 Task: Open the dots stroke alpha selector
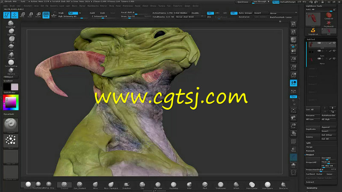(11, 141)
